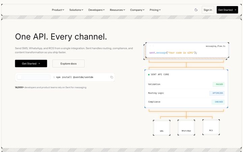Expand the Resources menu
This screenshot has height=152, width=243.
coord(117,10)
